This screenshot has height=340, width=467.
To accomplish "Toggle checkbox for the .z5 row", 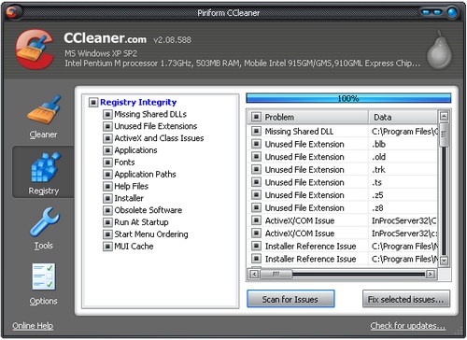I will (x=256, y=195).
